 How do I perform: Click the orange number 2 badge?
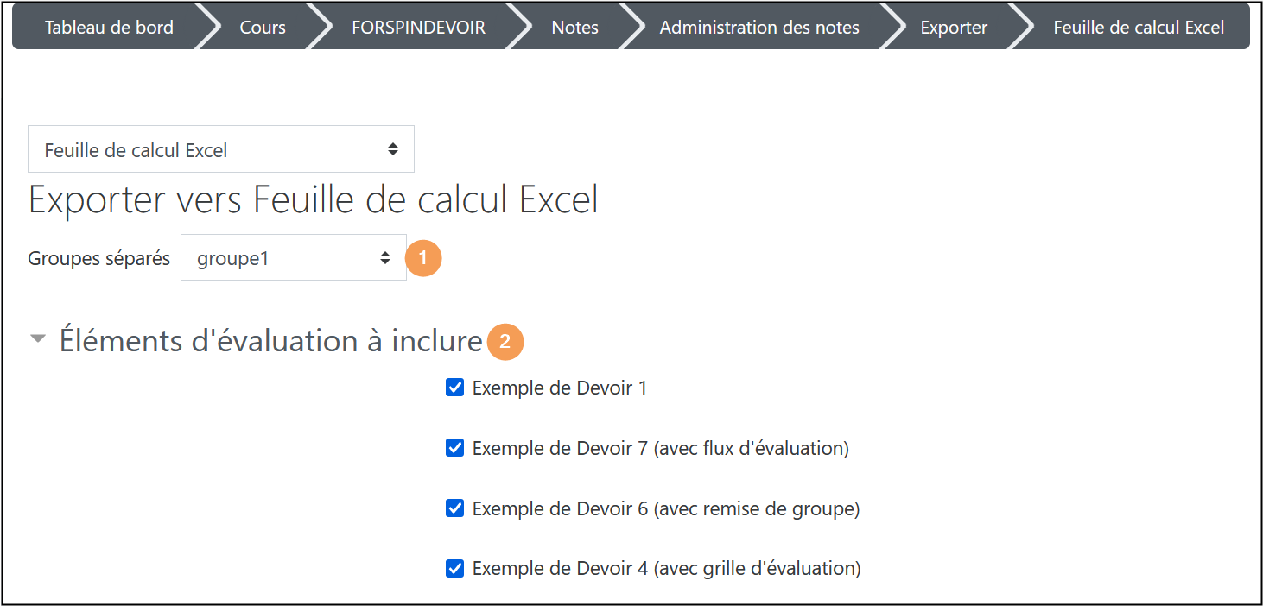coord(505,342)
